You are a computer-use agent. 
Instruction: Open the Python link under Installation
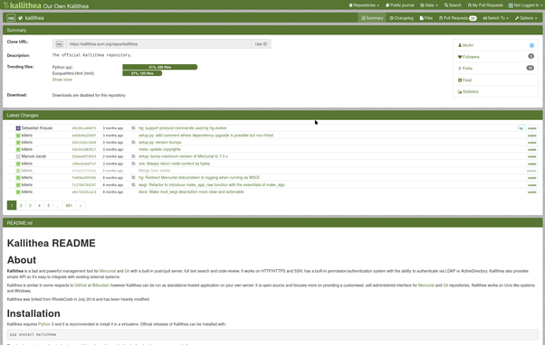pos(44,324)
